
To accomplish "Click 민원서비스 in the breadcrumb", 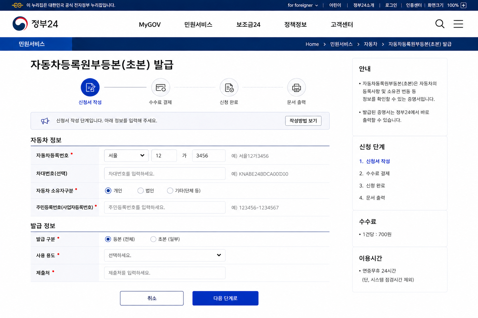I will 341,44.
